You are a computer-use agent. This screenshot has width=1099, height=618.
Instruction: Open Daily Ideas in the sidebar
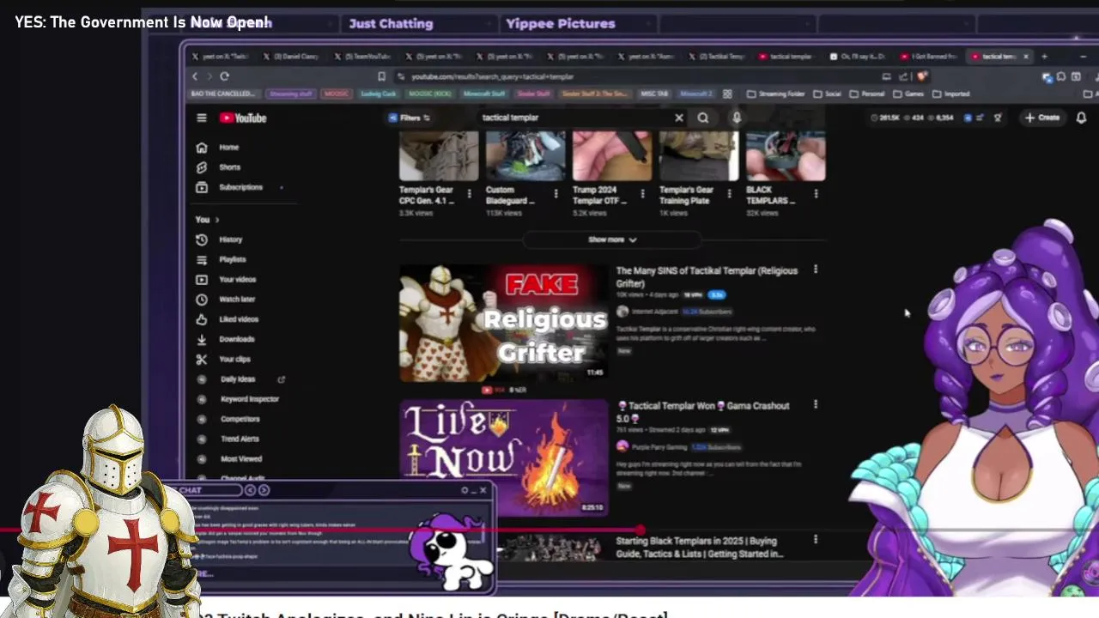click(x=238, y=379)
